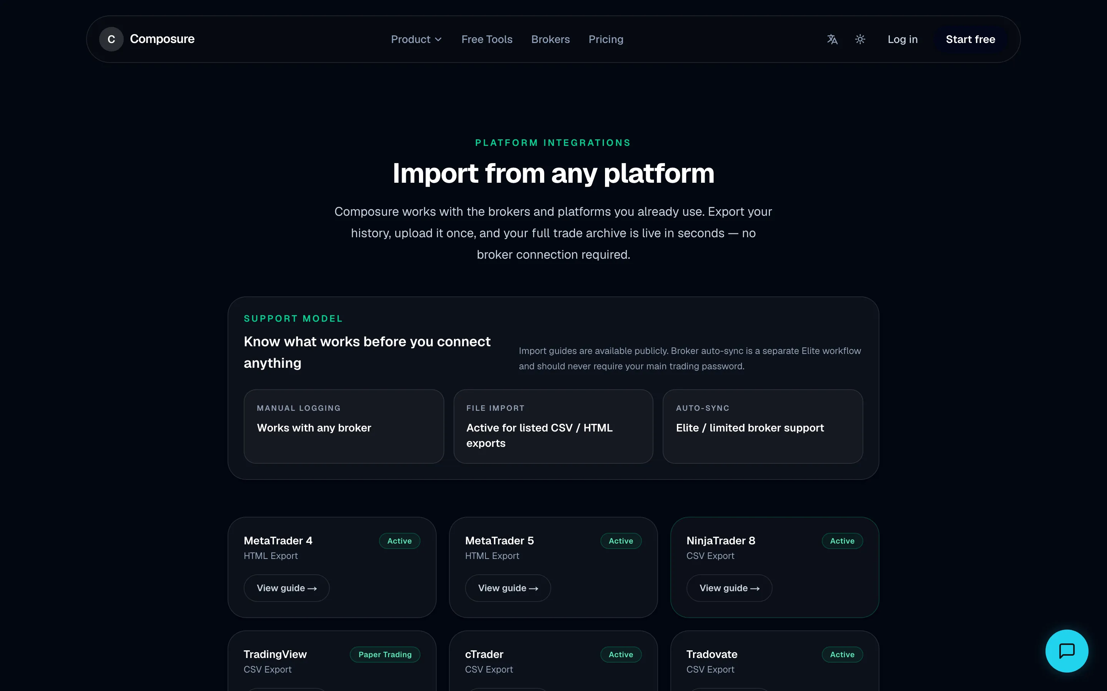Click the TradingView card title
The height and width of the screenshot is (691, 1107).
pyautogui.click(x=275, y=655)
